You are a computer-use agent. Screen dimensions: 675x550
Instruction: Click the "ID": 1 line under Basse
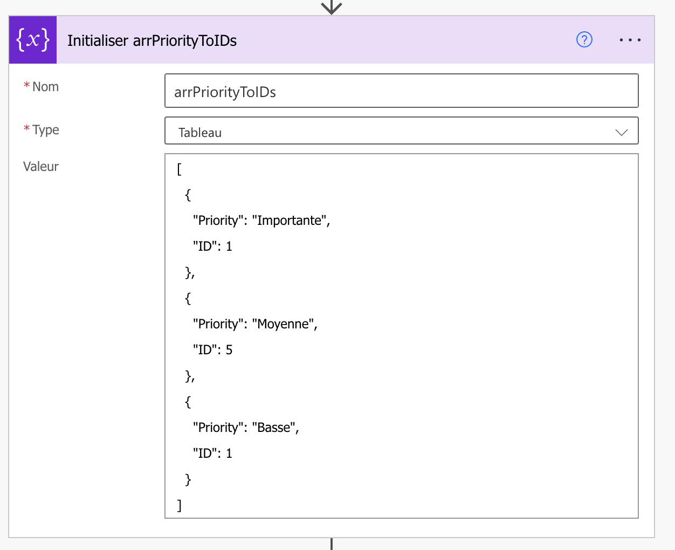[213, 453]
